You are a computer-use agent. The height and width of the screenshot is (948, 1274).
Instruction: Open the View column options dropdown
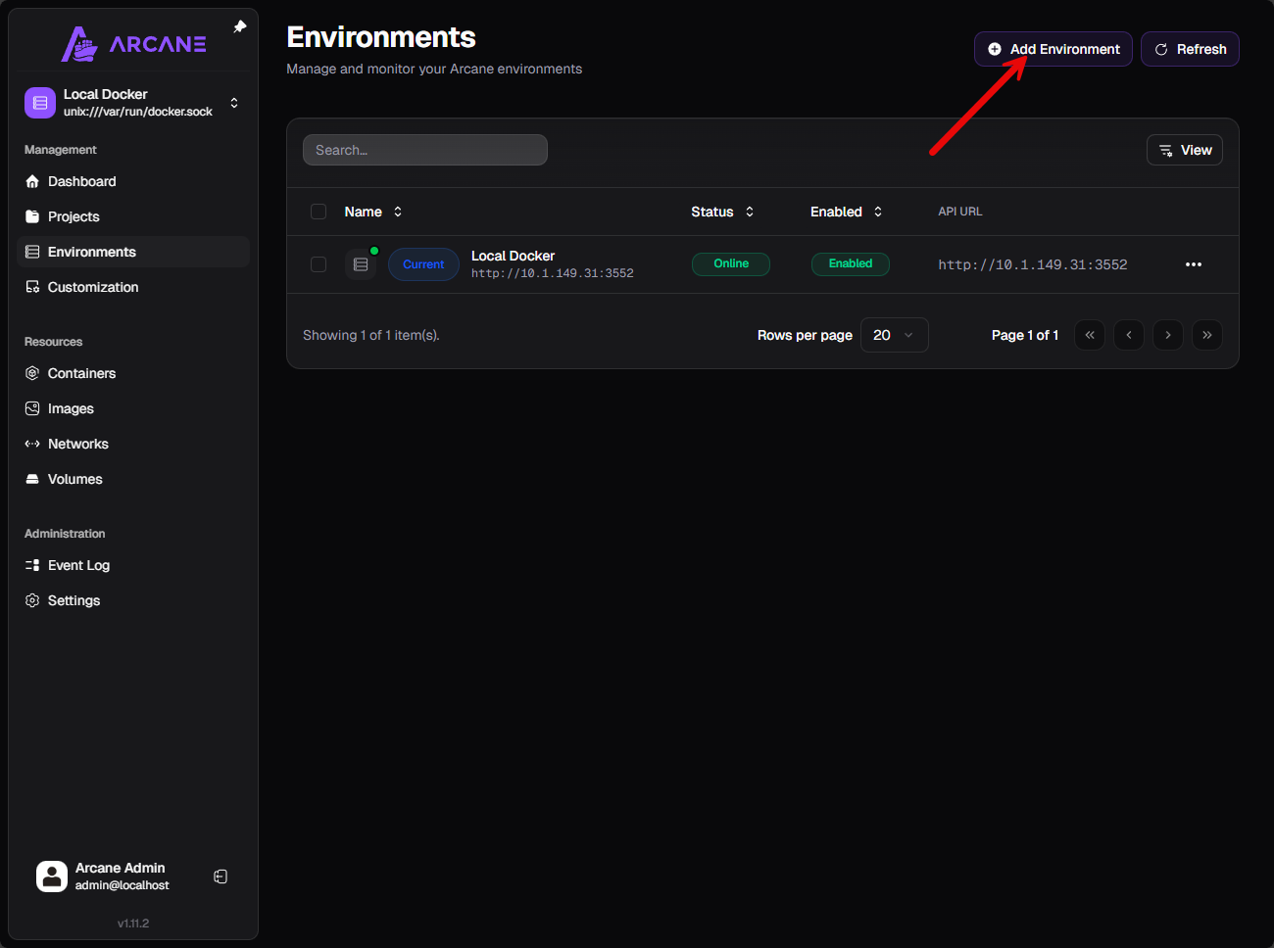pos(1185,150)
